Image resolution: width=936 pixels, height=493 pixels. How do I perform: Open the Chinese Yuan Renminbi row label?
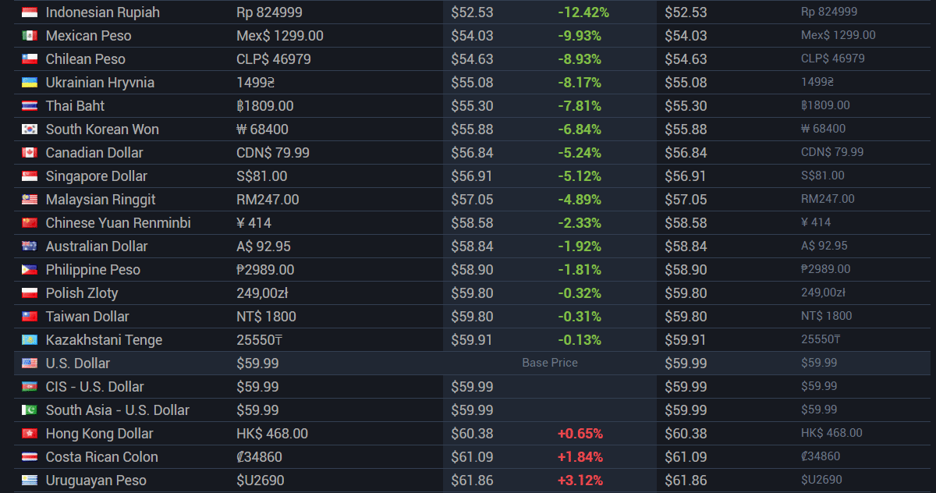[x=118, y=223]
